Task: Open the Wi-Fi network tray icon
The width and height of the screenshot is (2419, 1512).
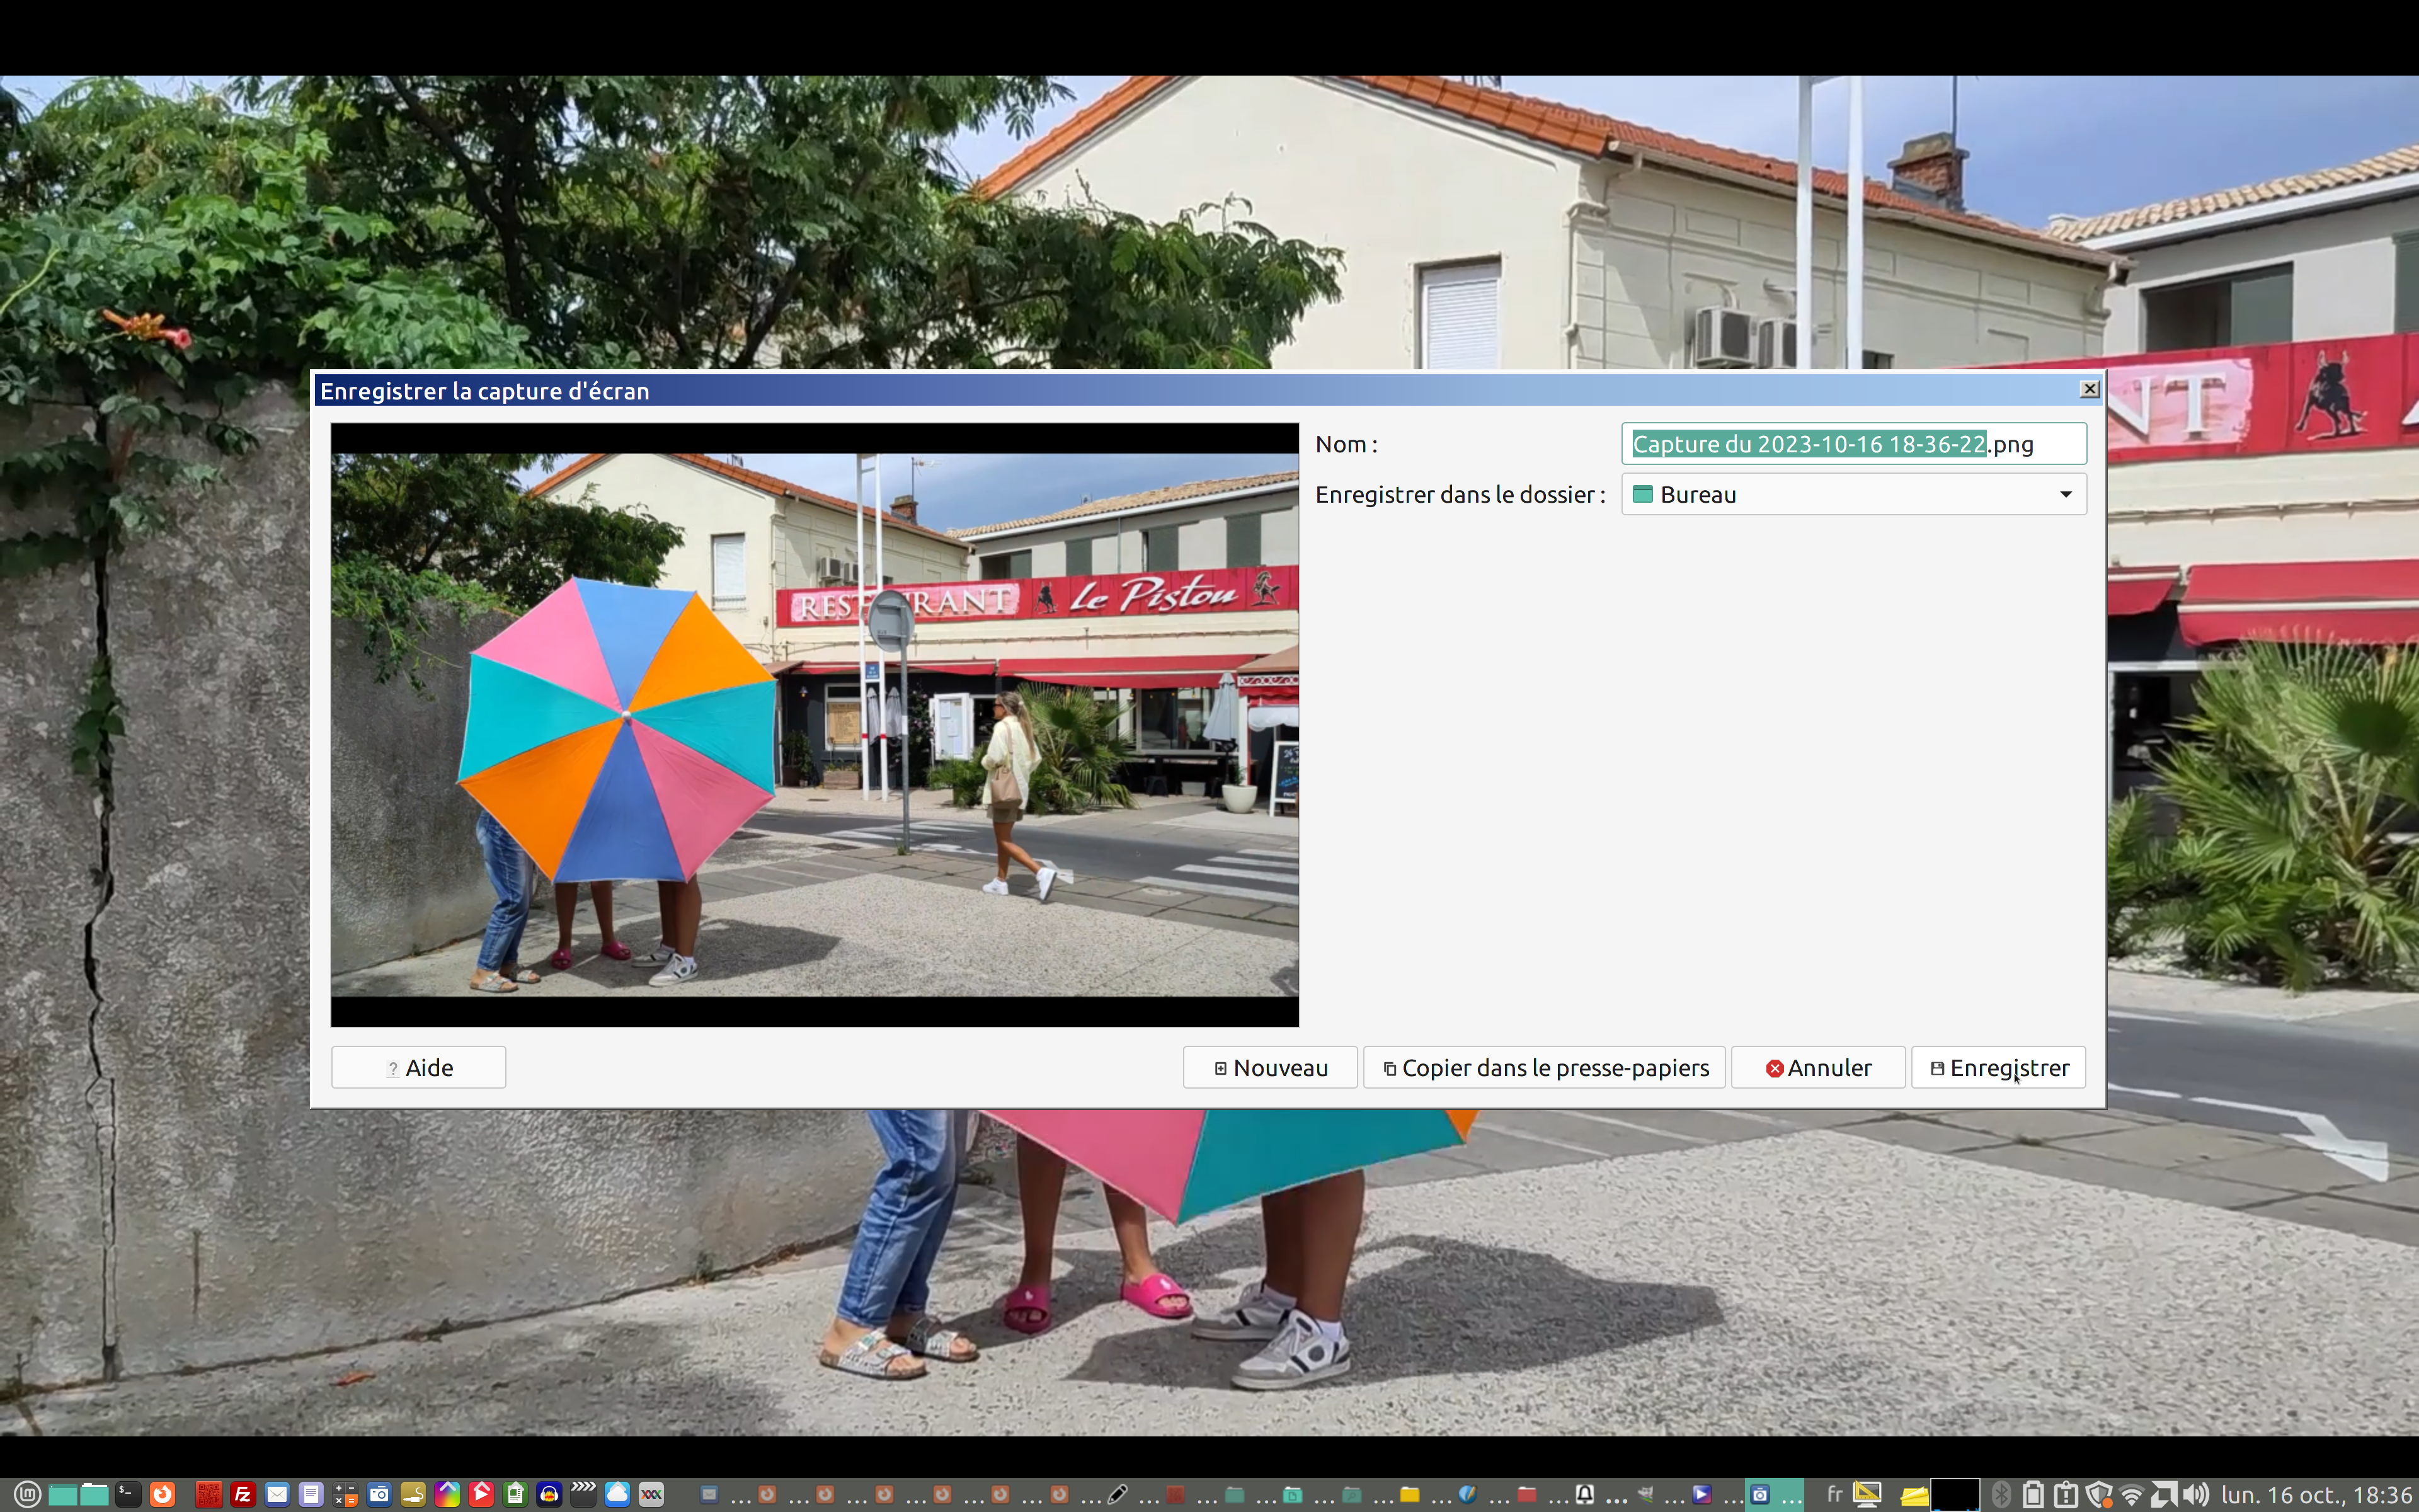Action: click(2131, 1494)
